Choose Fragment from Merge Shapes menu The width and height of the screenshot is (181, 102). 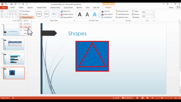25,27
